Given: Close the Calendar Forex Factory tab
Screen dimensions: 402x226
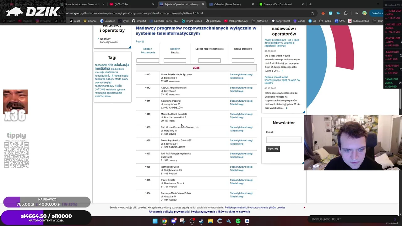Looking at the screenshot, I should [x=253, y=4].
